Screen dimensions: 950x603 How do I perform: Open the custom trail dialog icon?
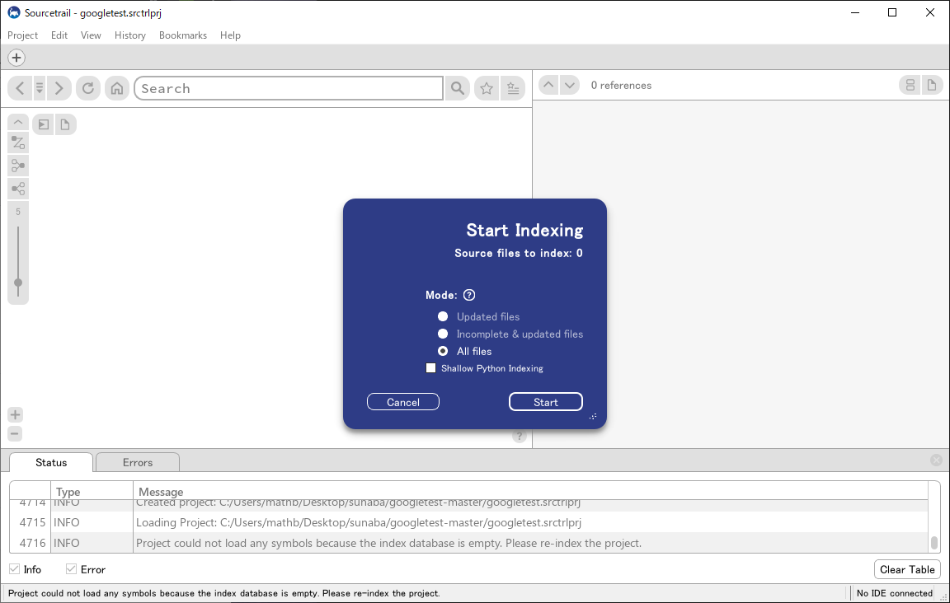point(18,143)
